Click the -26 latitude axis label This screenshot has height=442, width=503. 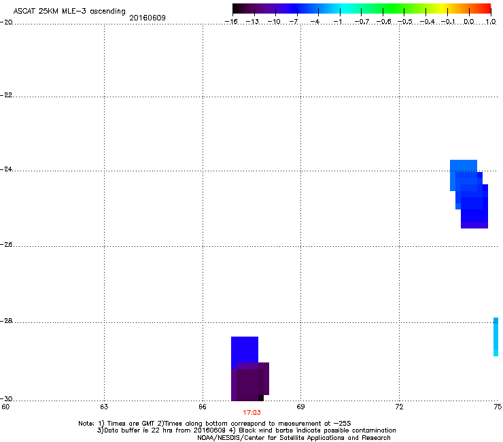[6, 245]
